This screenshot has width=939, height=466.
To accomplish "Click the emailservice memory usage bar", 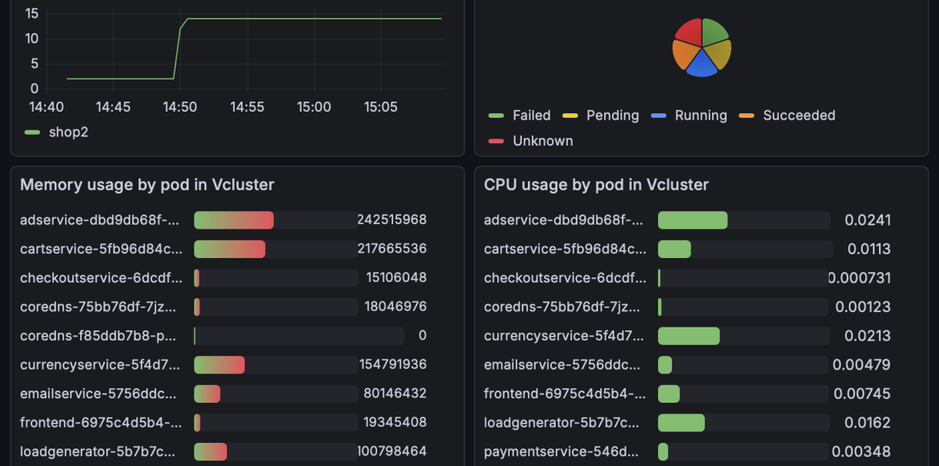I will pos(207,394).
